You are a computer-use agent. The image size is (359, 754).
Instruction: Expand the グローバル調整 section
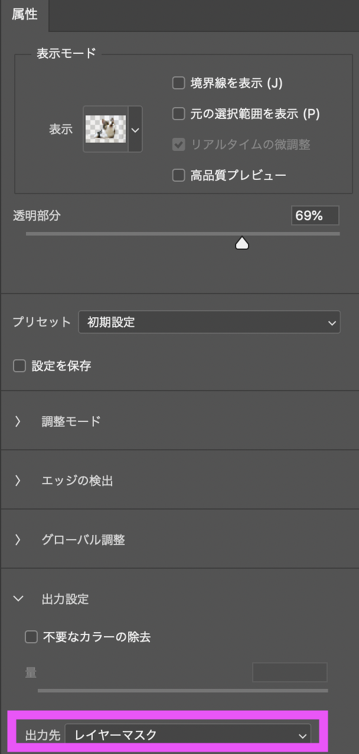coord(18,540)
